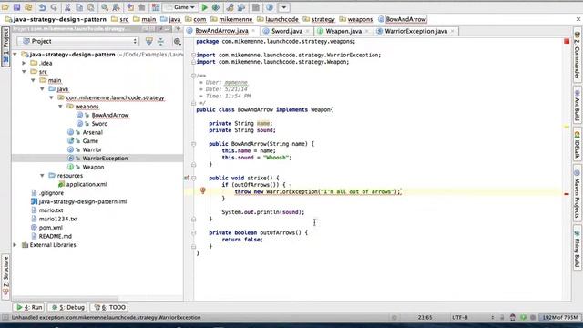
Task: Collapse the com.mikemenne.launchcode.strategy package
Action: tap(51, 97)
